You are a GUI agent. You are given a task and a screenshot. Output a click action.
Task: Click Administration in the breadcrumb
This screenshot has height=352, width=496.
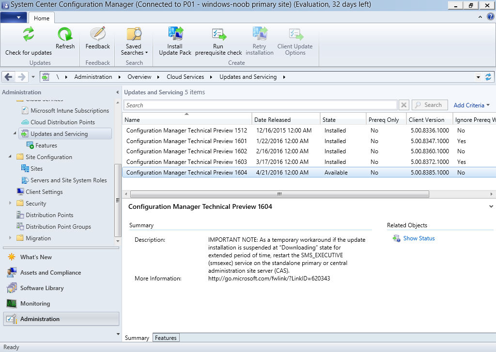click(x=93, y=77)
